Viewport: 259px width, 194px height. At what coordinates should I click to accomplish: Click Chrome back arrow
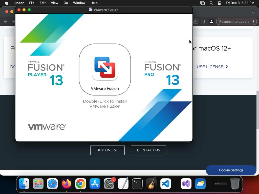click(6, 21)
